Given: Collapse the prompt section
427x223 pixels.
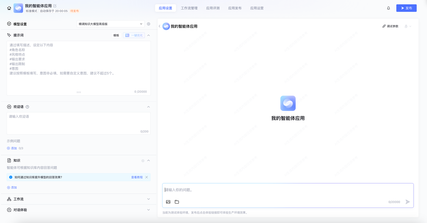Looking at the screenshot, I should click(149, 35).
